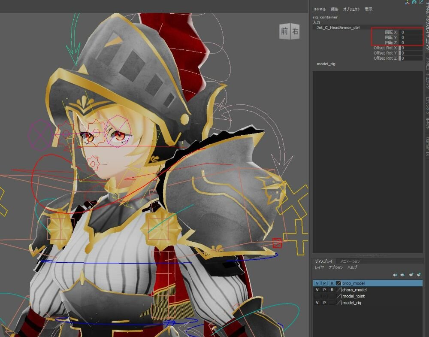This screenshot has width=429, height=337.
Task: Click the 回転 X value field
Action: (x=411, y=32)
